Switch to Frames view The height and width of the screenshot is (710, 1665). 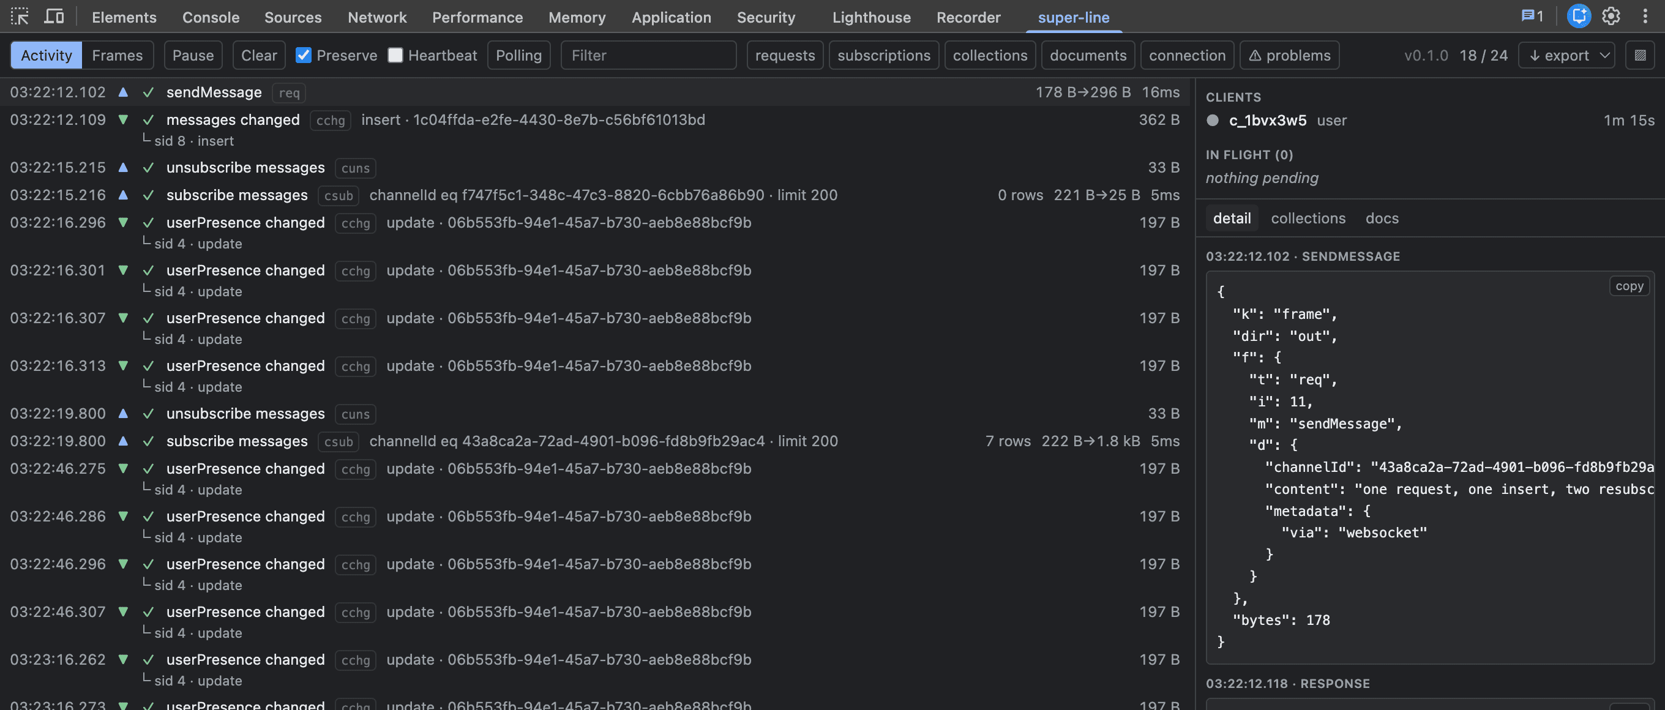click(x=117, y=56)
